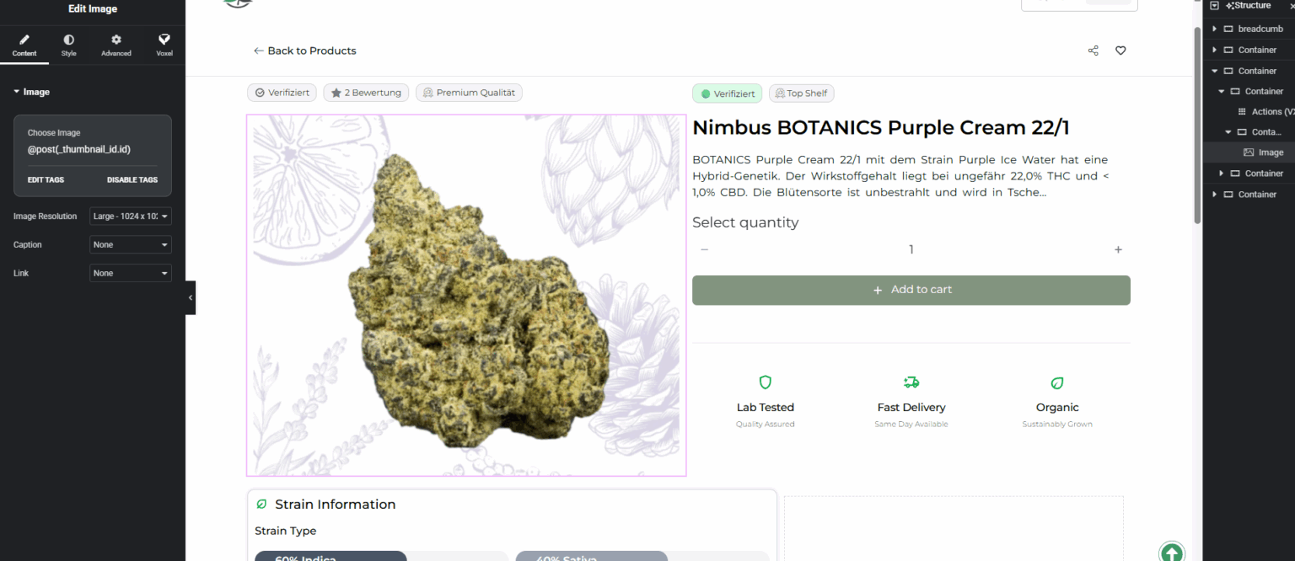Click the share icon
Image resolution: width=1295 pixels, height=561 pixels.
(x=1093, y=51)
